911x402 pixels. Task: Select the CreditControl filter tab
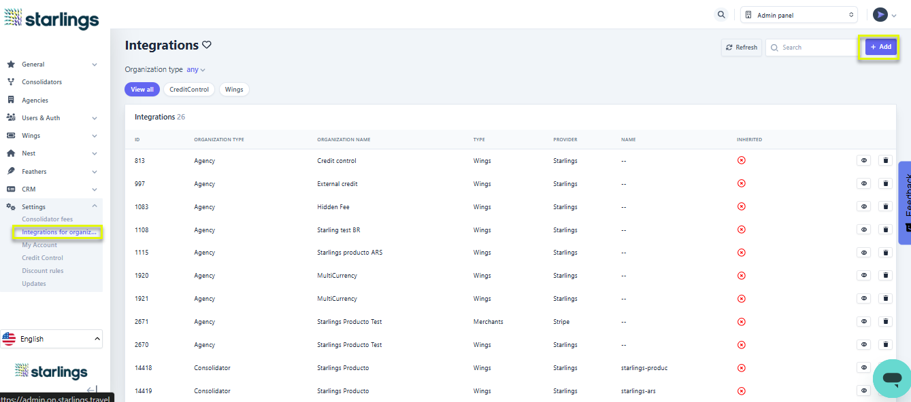188,89
